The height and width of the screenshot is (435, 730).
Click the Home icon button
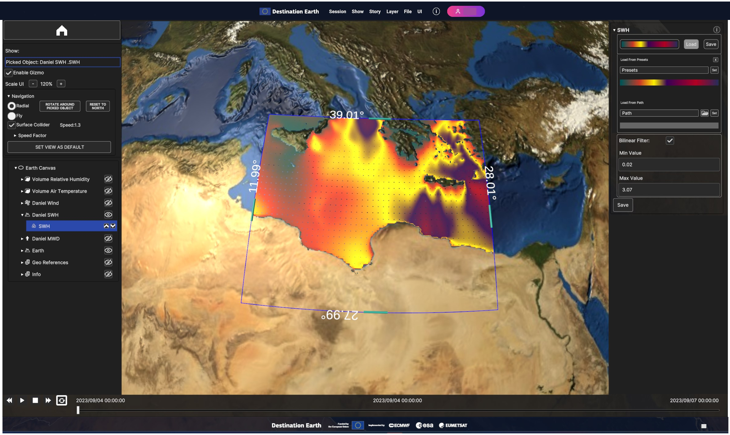[x=62, y=30]
